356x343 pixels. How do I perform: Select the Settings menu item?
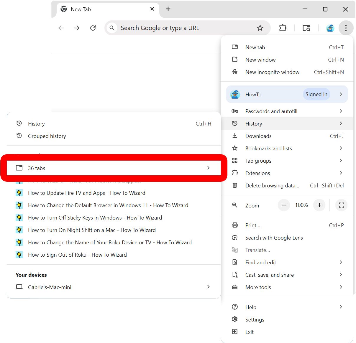coord(255,319)
